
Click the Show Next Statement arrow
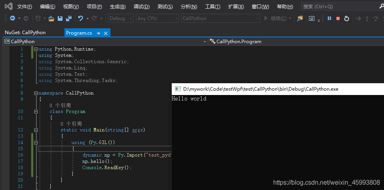pos(358,18)
